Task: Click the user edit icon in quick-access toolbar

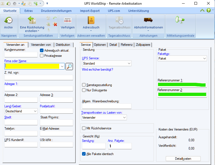Action: tap(24, 3)
